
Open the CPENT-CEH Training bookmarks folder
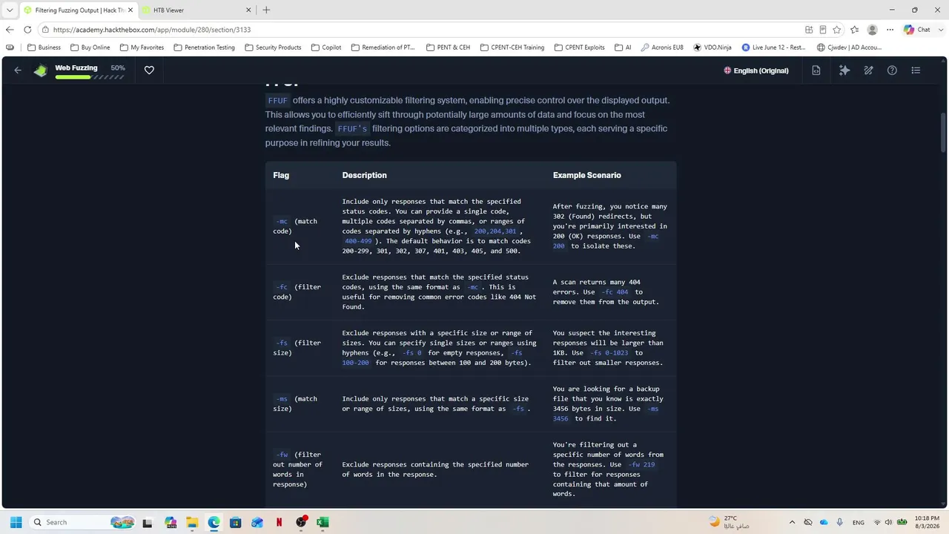512,47
